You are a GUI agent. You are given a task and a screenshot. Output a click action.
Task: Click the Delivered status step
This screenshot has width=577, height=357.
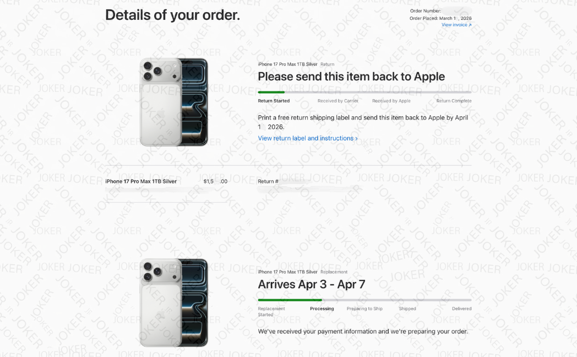coord(462,309)
